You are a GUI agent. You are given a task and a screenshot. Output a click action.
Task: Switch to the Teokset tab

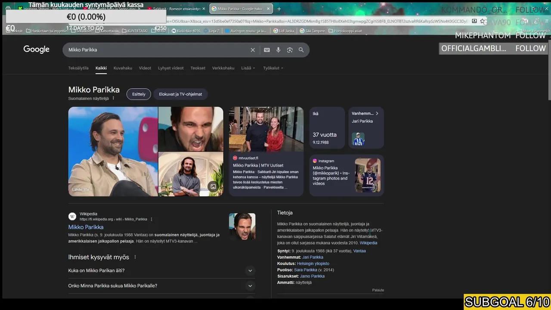pyautogui.click(x=198, y=68)
